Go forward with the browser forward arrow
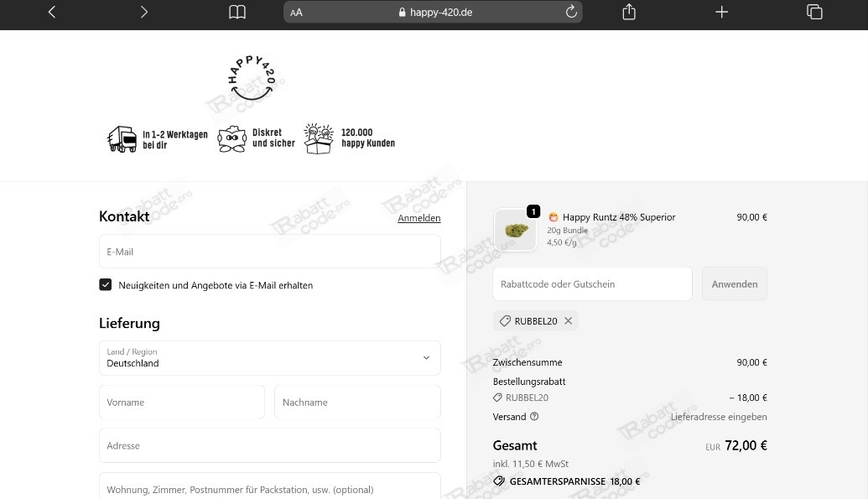 (x=143, y=12)
